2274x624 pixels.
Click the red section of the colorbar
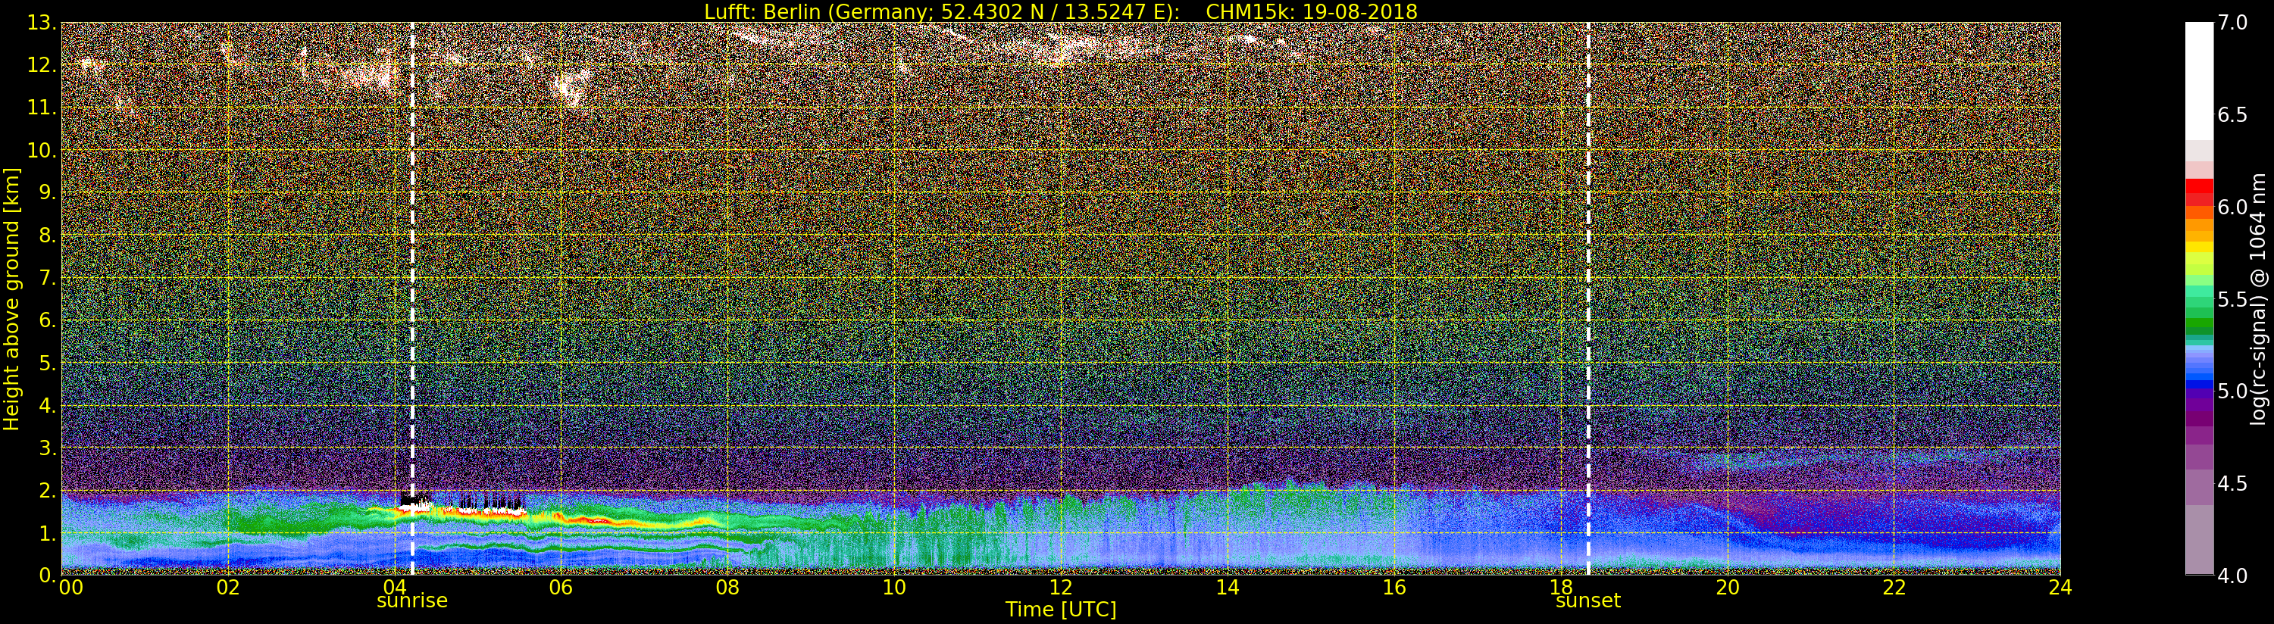coord(2199,192)
